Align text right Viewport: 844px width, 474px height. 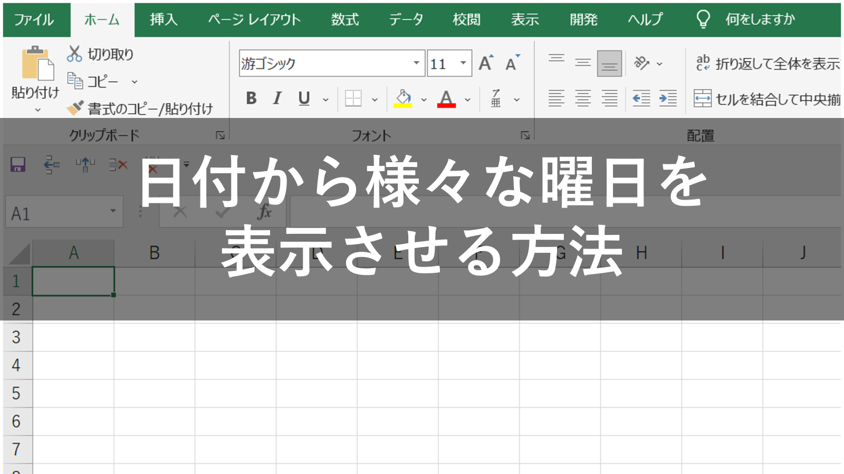[x=609, y=98]
